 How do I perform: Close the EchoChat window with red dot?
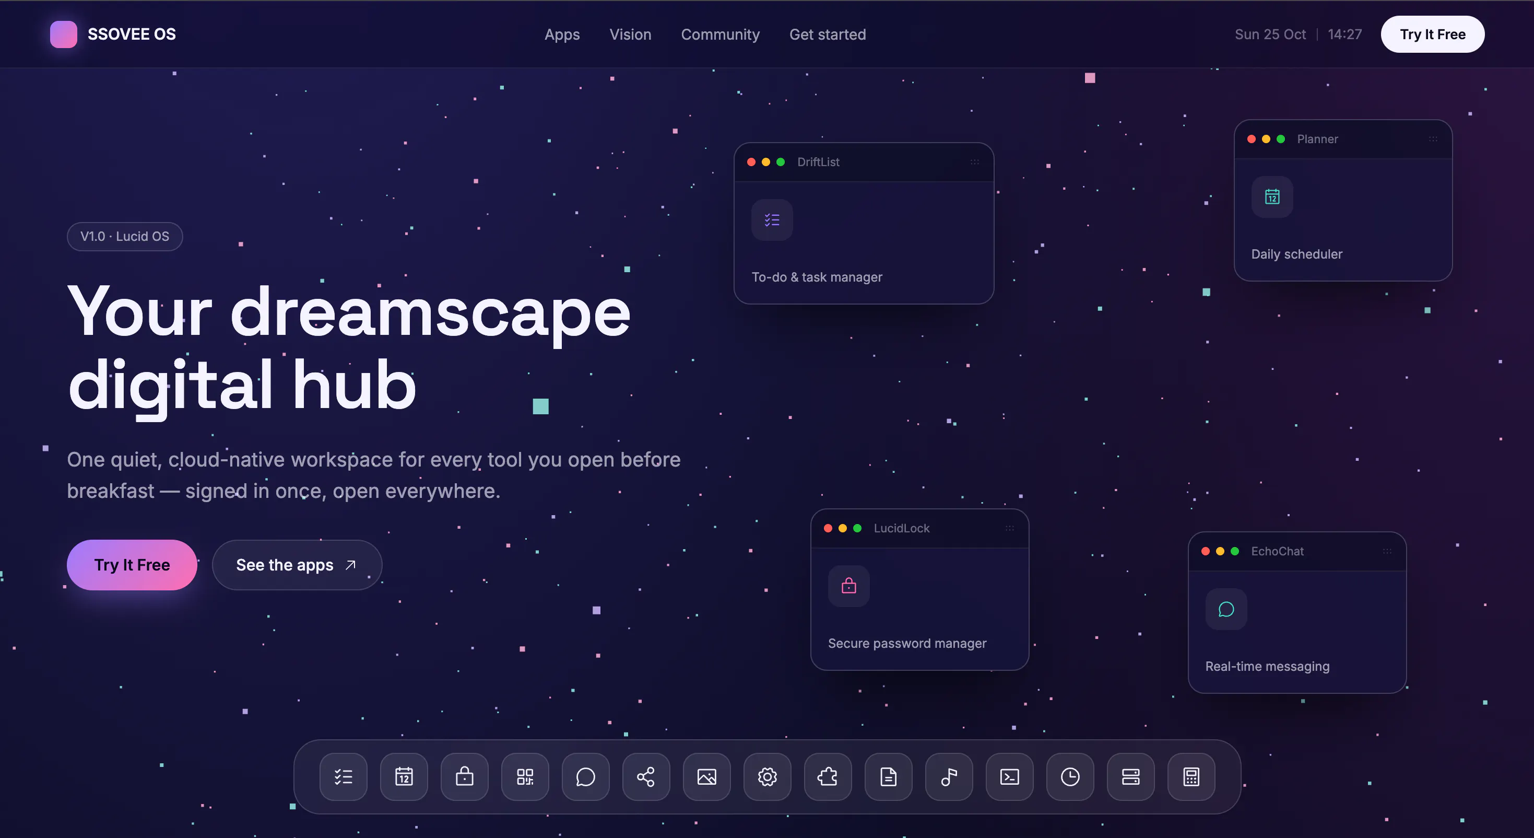click(1205, 551)
